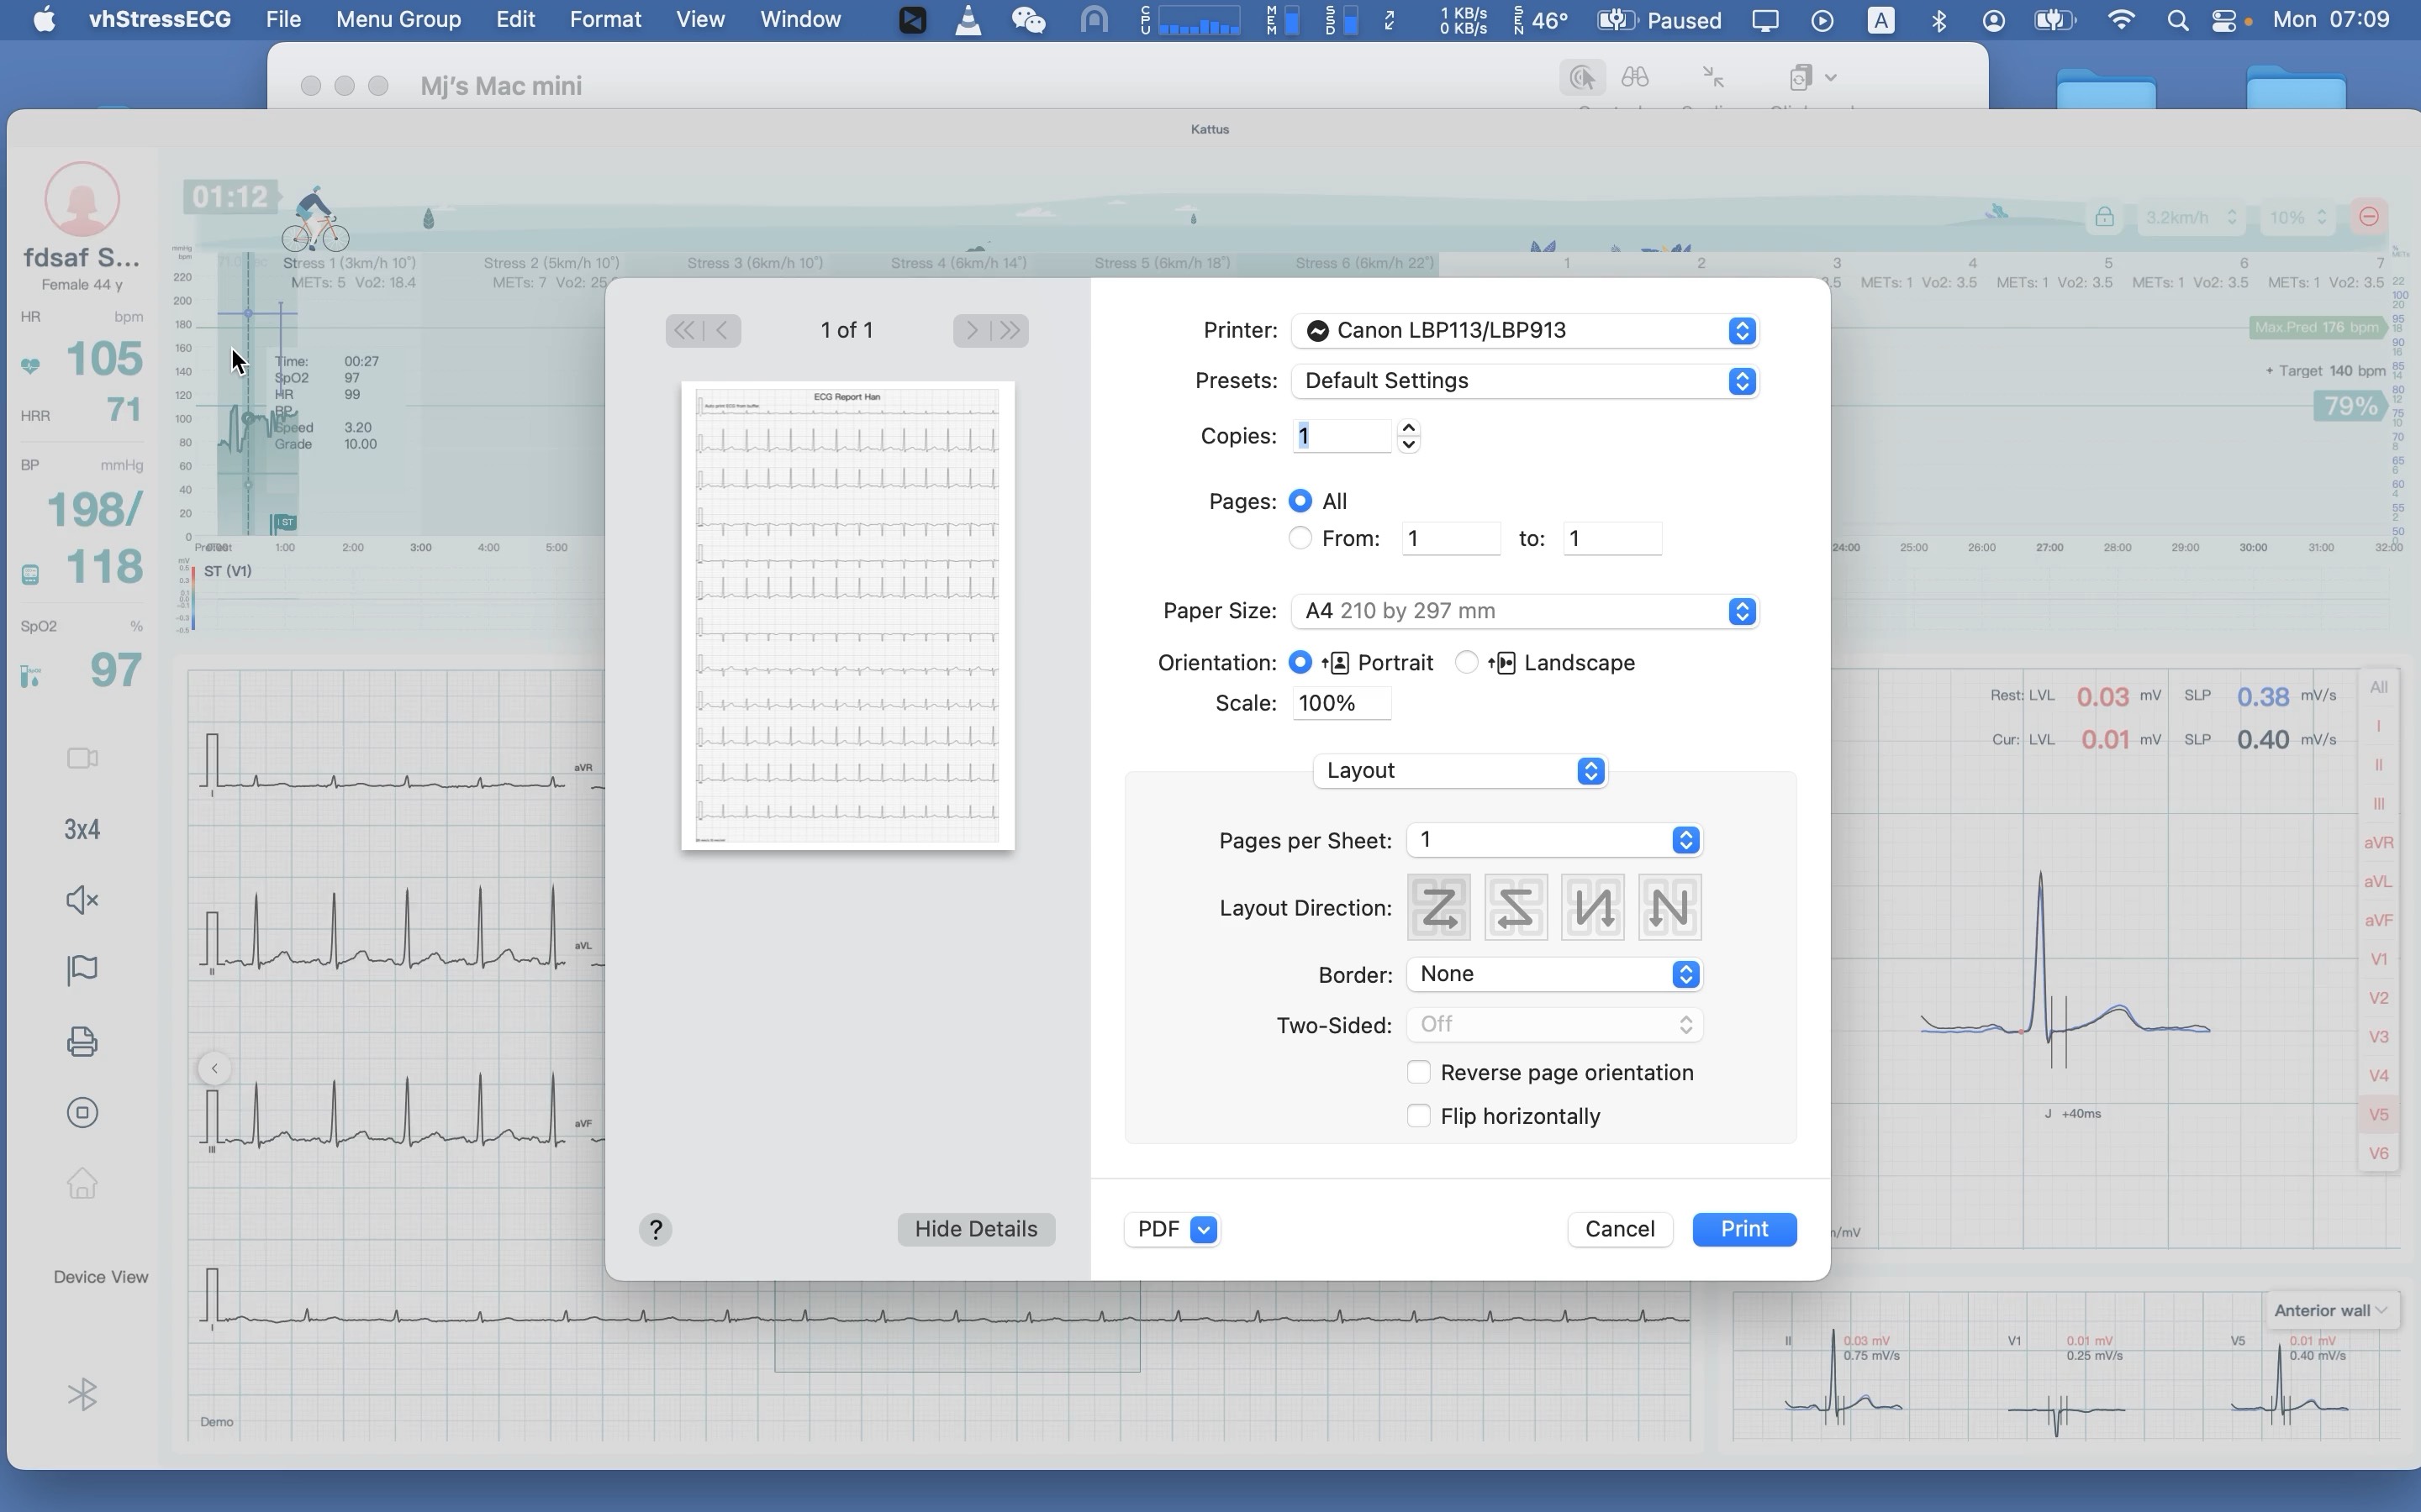The width and height of the screenshot is (2421, 1512).
Task: Enable Reverse page orientation checkbox
Action: point(1417,1072)
